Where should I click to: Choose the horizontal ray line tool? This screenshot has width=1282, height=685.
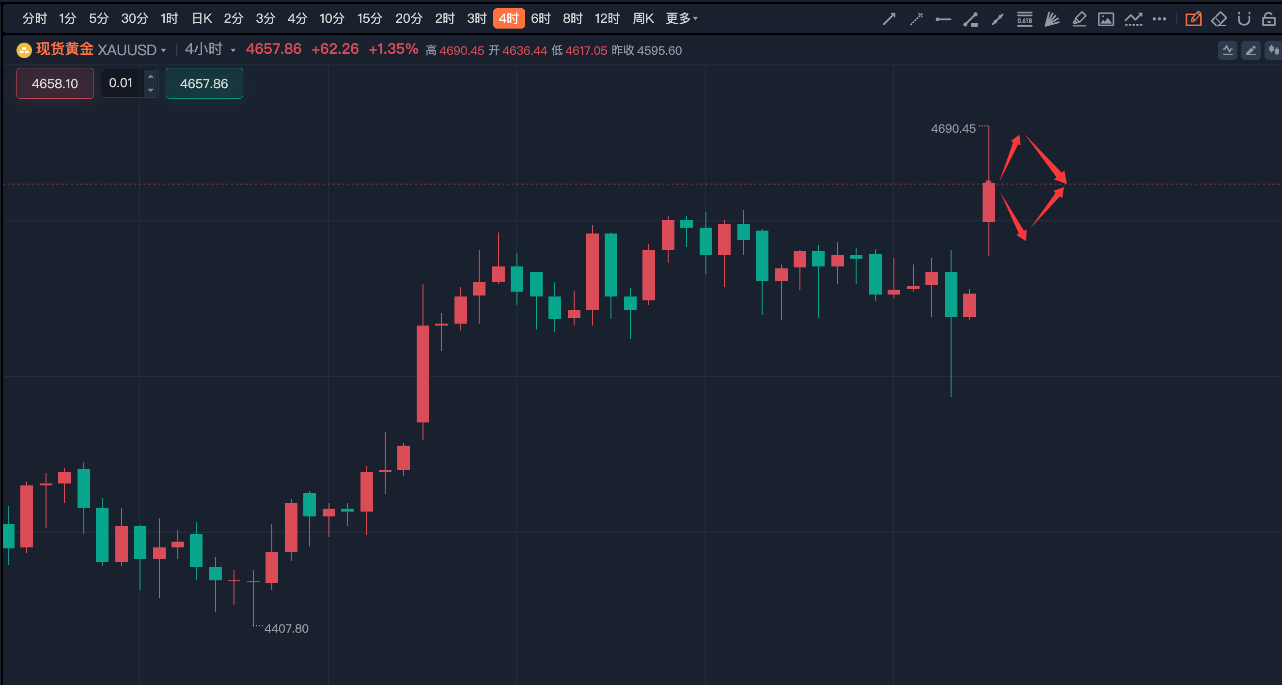coord(943,19)
